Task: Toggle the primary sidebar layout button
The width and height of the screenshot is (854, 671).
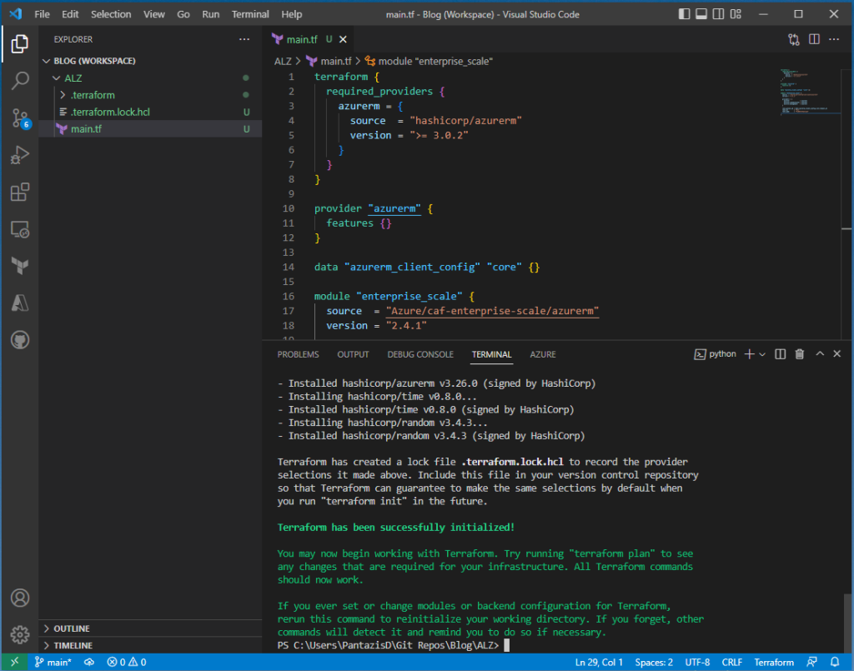Action: coord(685,14)
